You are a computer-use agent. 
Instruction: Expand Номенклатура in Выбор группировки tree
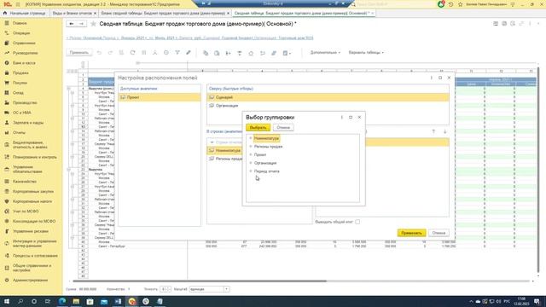(x=250, y=138)
